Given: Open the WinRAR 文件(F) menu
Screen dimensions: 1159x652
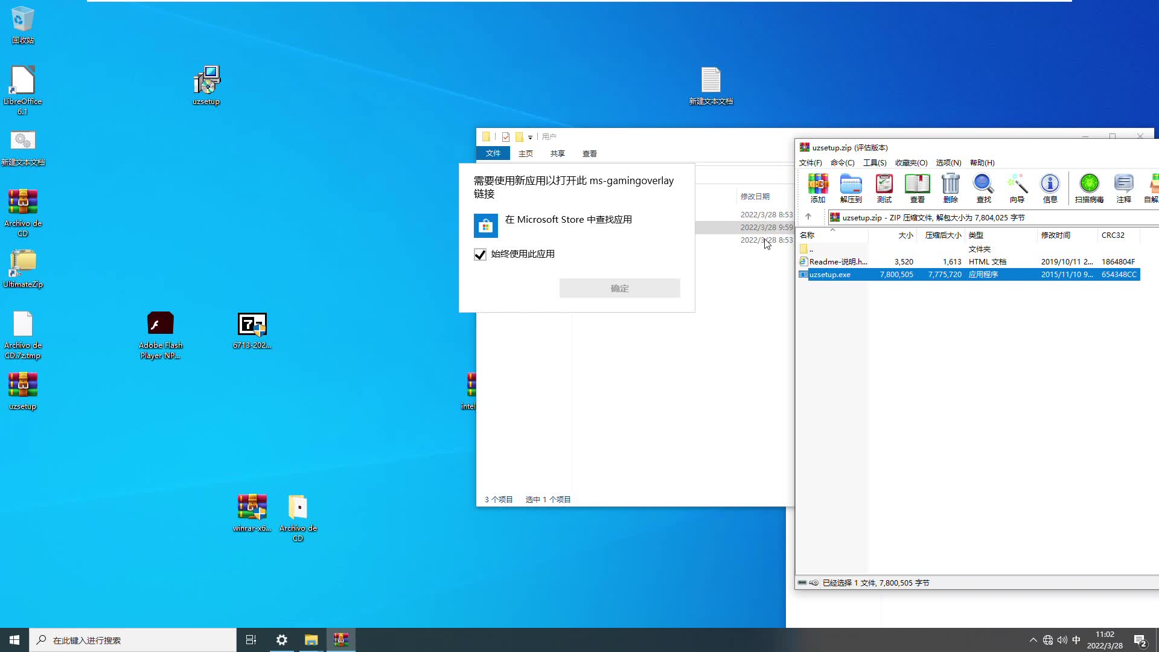Looking at the screenshot, I should (x=811, y=163).
